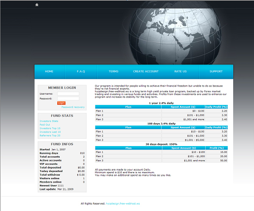View the Investors Stats link
The image size is (254, 211).
49,121
